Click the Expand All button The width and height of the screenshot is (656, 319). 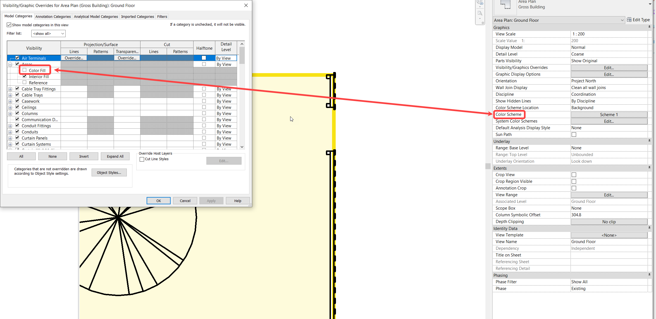pos(115,156)
